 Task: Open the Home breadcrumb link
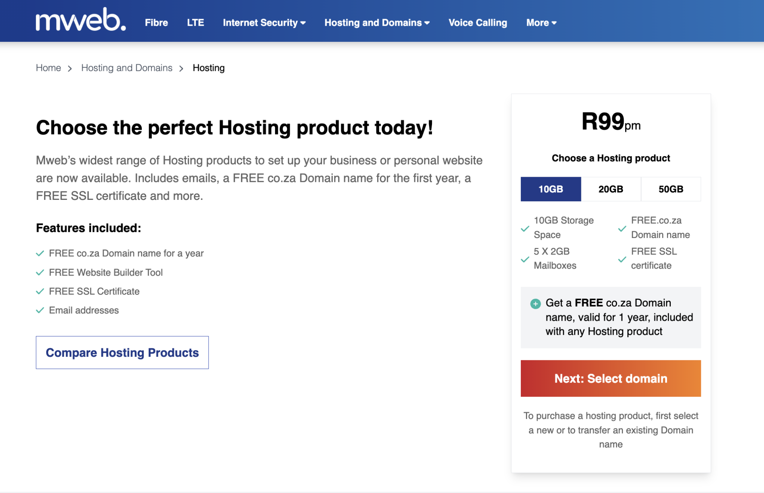tap(48, 67)
